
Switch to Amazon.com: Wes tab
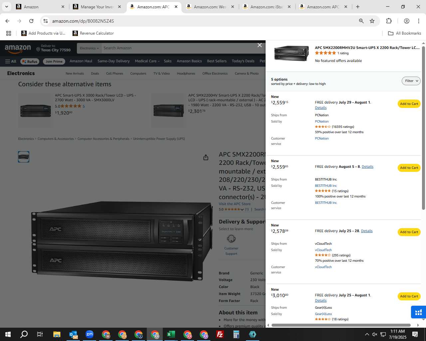click(210, 7)
